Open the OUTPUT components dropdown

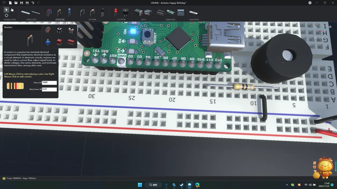click(x=121, y=20)
